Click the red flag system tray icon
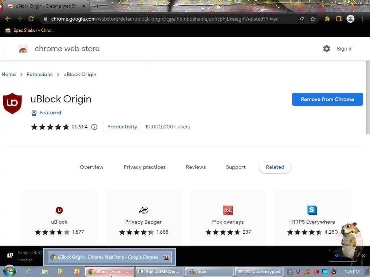The width and height of the screenshot is (370, 277). [x=316, y=272]
